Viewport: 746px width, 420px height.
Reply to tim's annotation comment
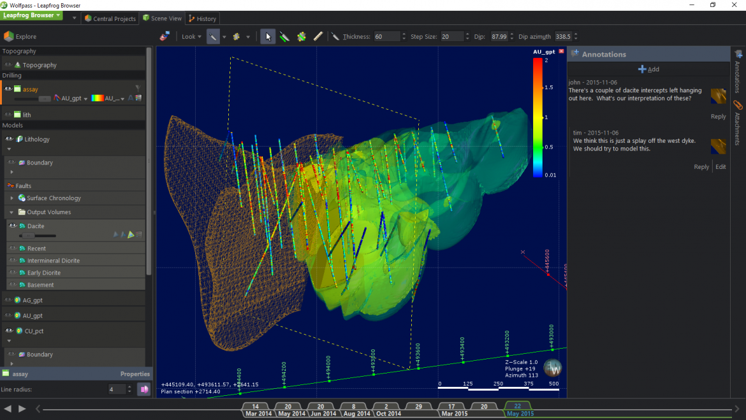[701, 167]
